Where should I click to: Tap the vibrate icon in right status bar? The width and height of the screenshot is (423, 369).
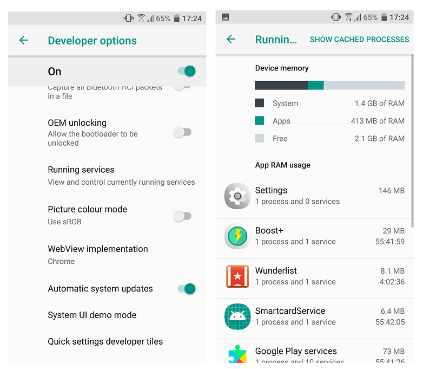(x=336, y=17)
